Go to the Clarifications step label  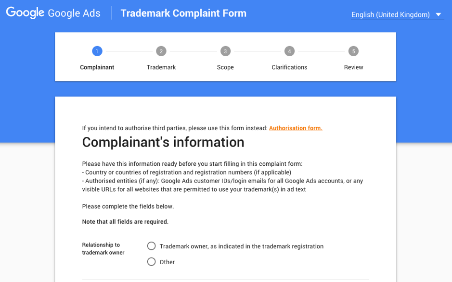pos(289,67)
